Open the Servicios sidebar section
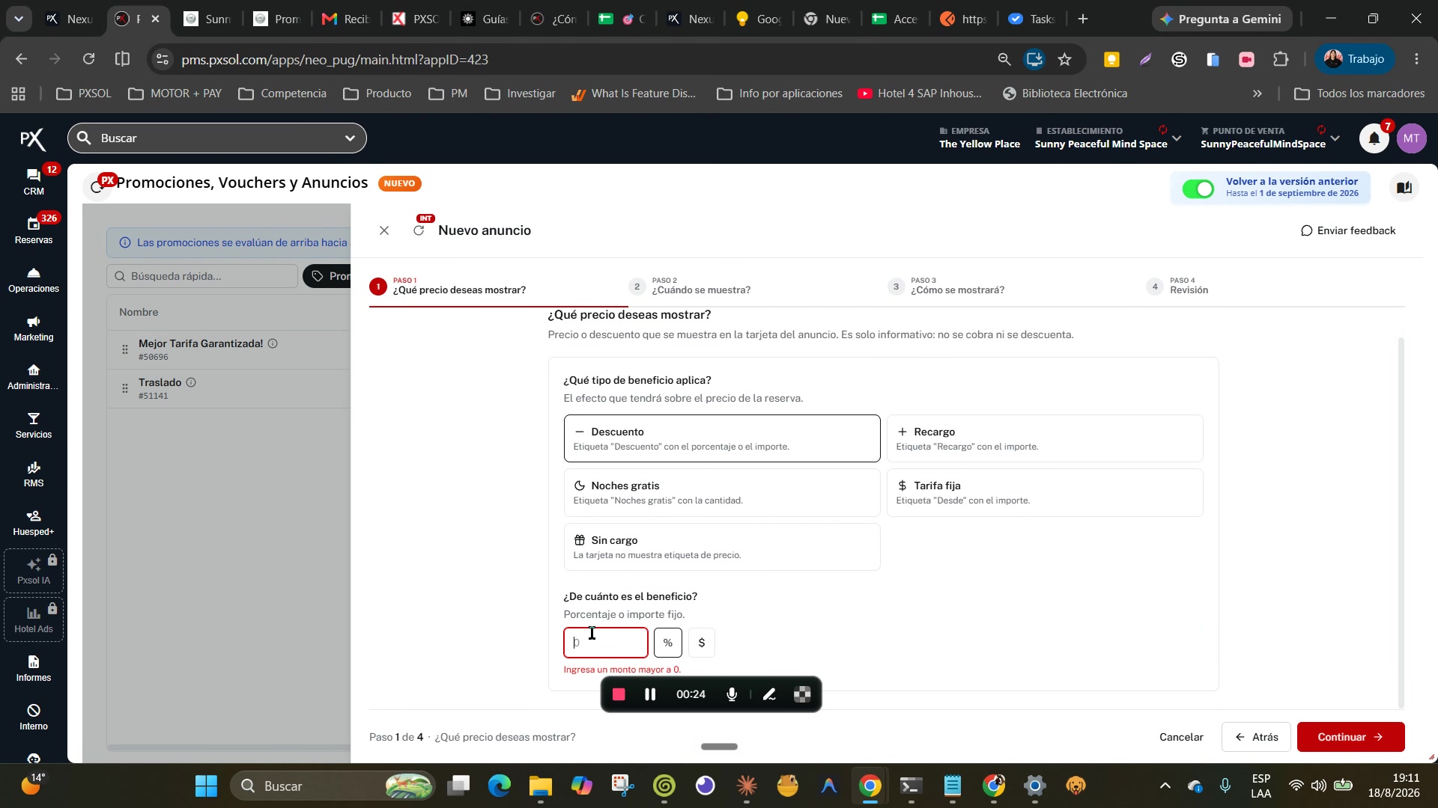 (34, 426)
